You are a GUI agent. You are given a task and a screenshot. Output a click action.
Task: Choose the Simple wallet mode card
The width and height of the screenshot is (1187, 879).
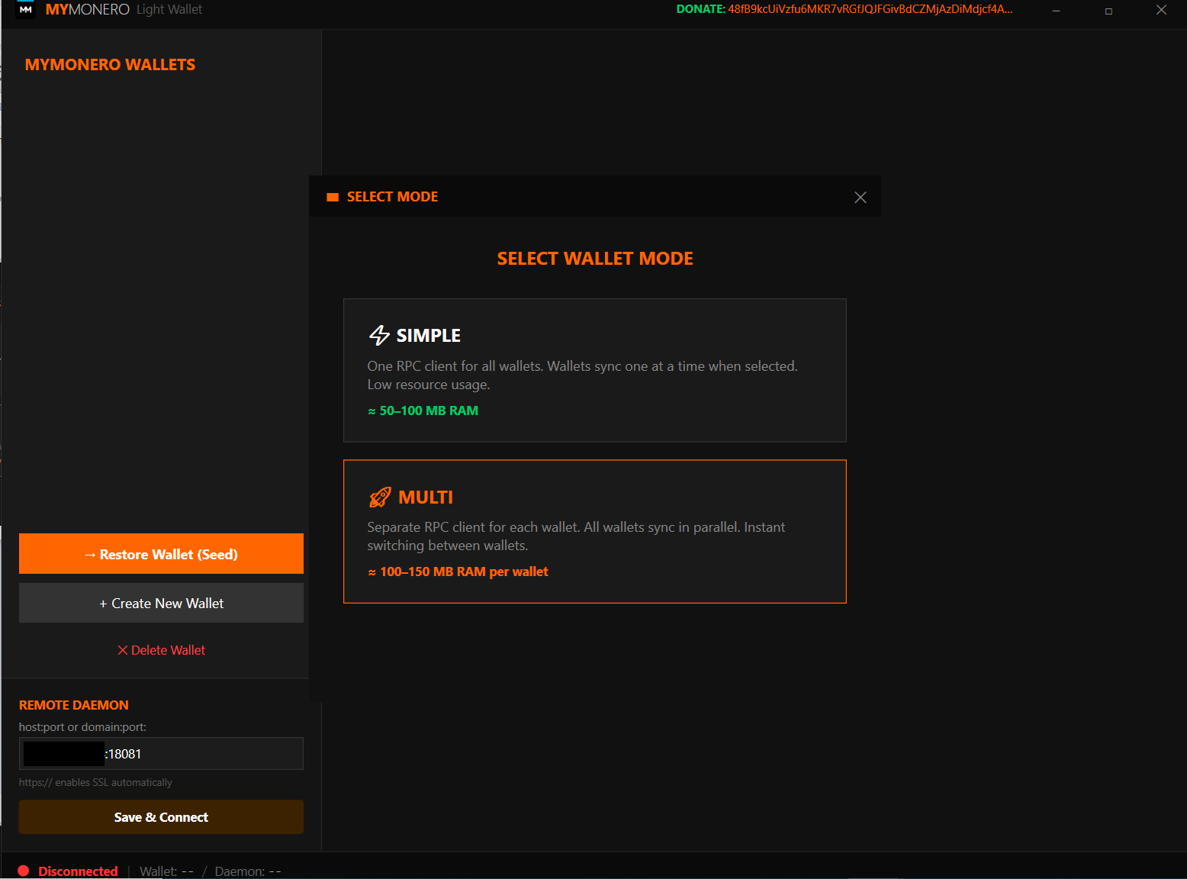(x=595, y=370)
